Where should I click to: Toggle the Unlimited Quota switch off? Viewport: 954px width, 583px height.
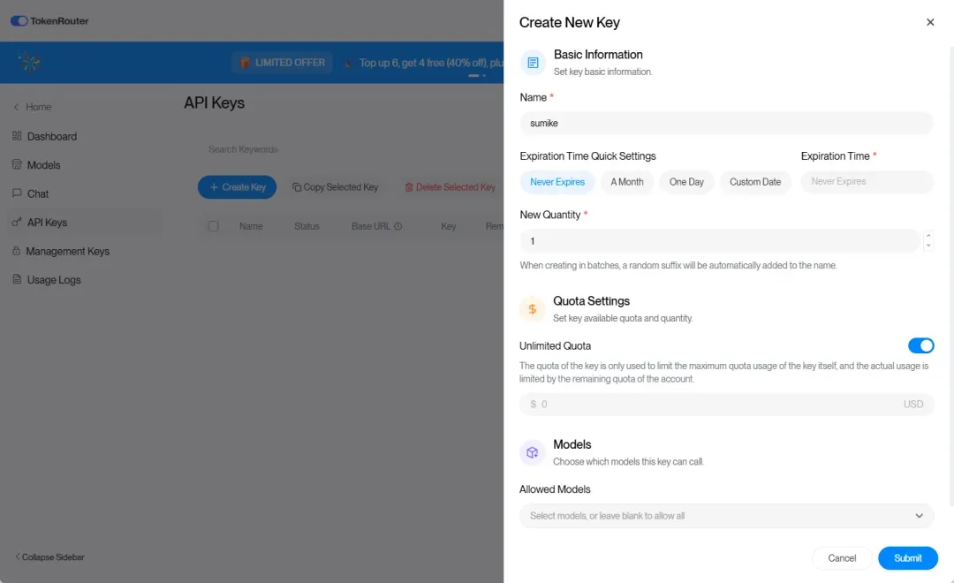click(920, 345)
